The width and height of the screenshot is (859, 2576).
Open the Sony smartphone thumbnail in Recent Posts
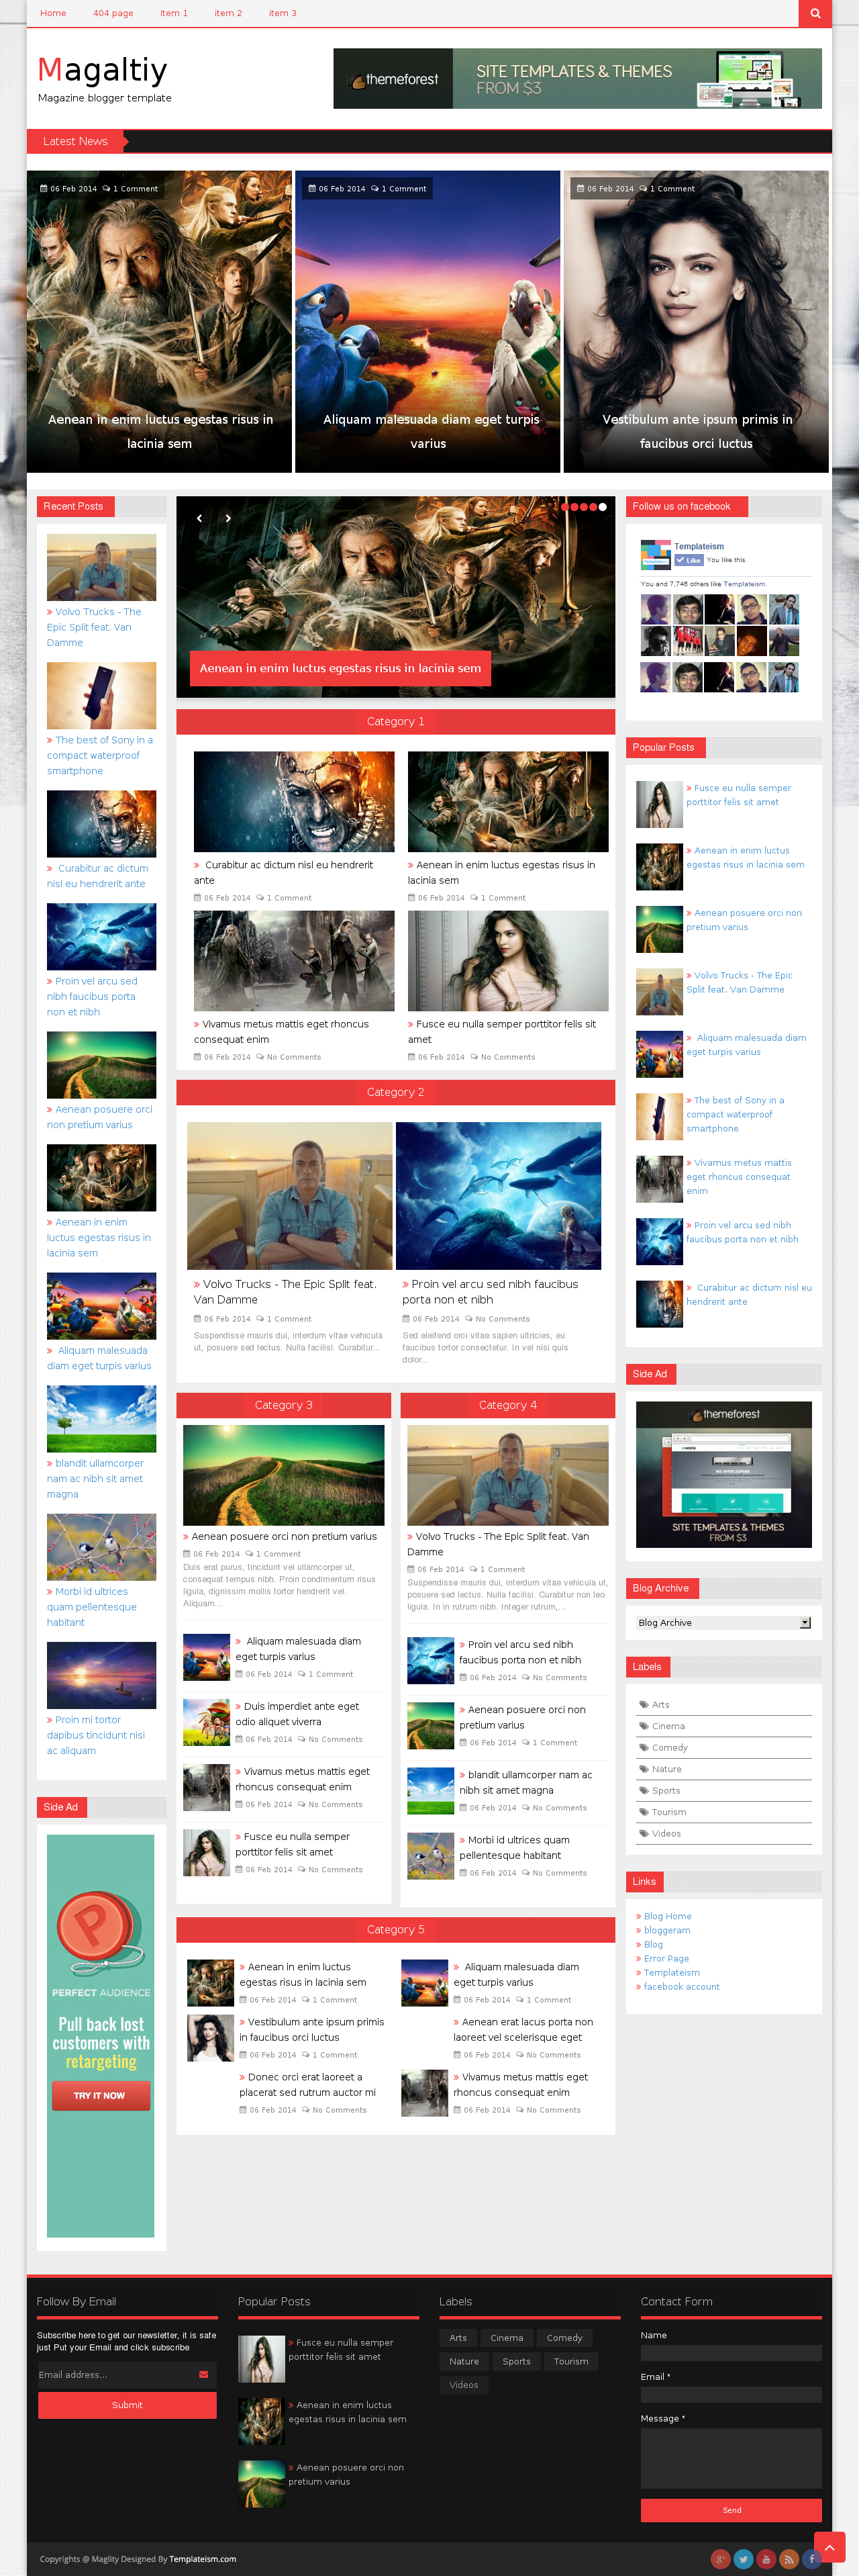(101, 695)
